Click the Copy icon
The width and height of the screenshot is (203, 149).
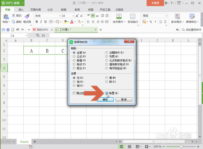[13, 21]
